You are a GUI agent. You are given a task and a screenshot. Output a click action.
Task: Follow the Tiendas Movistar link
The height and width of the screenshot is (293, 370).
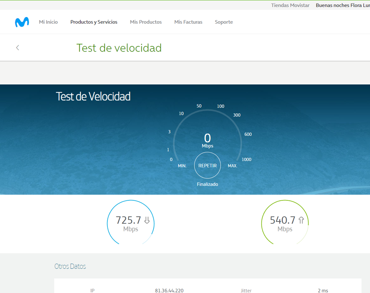click(290, 5)
